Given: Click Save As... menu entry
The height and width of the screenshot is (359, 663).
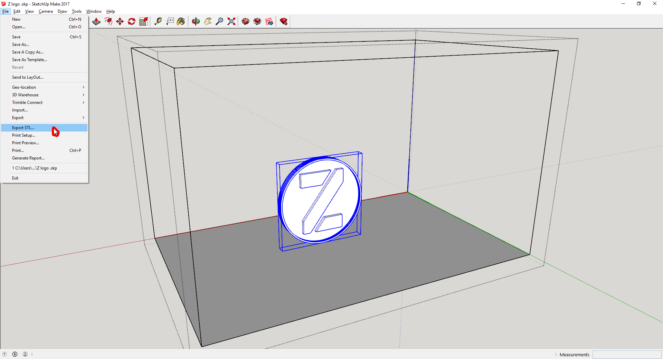Looking at the screenshot, I should click(20, 45).
